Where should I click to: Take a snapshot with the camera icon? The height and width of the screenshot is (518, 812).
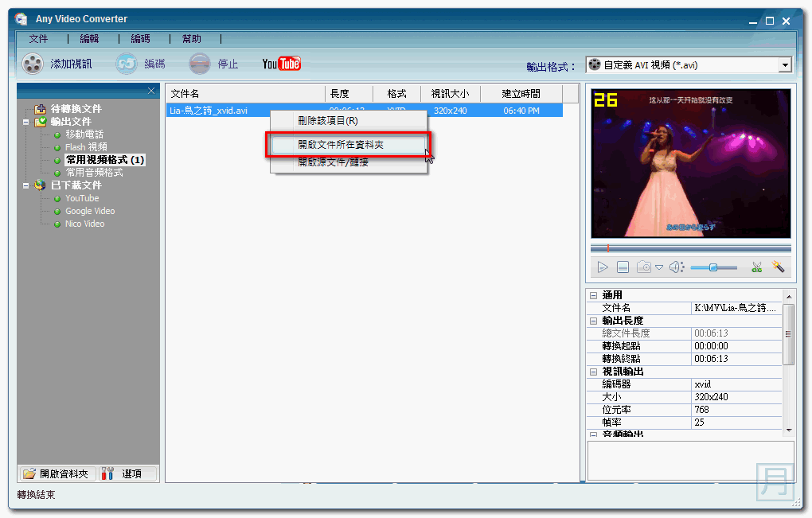click(x=644, y=267)
